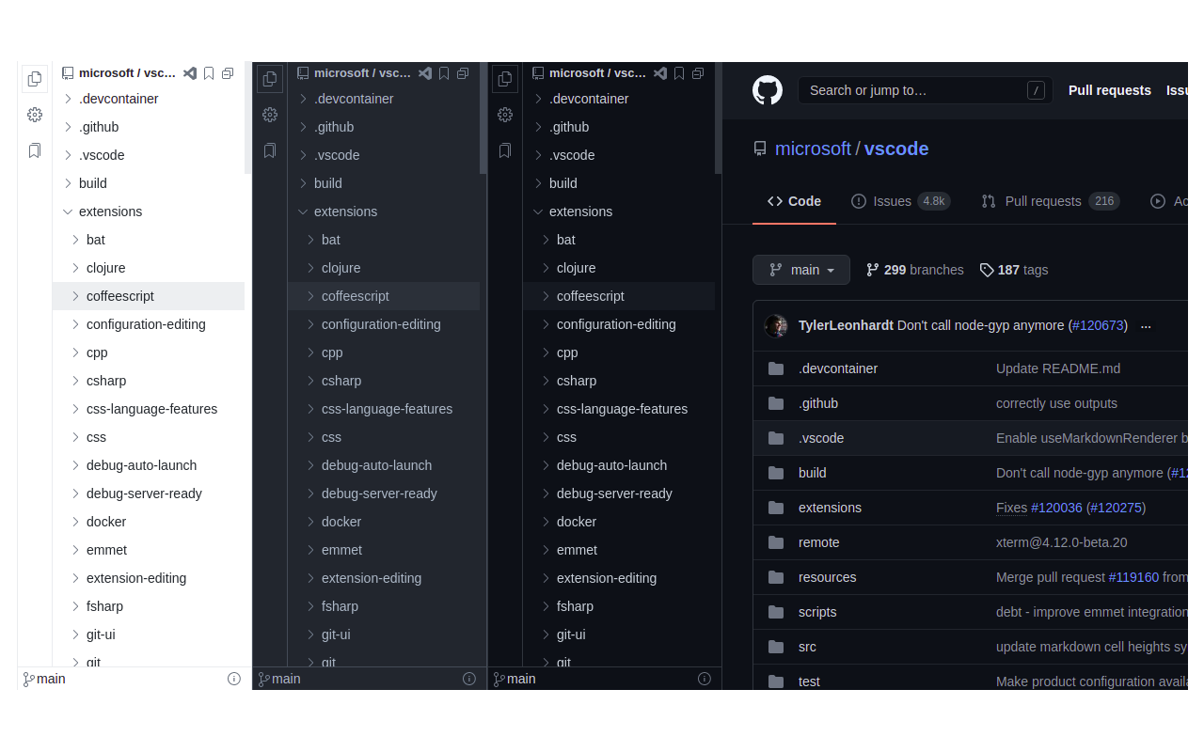Open TylerLeonhardt author link

[846, 326]
